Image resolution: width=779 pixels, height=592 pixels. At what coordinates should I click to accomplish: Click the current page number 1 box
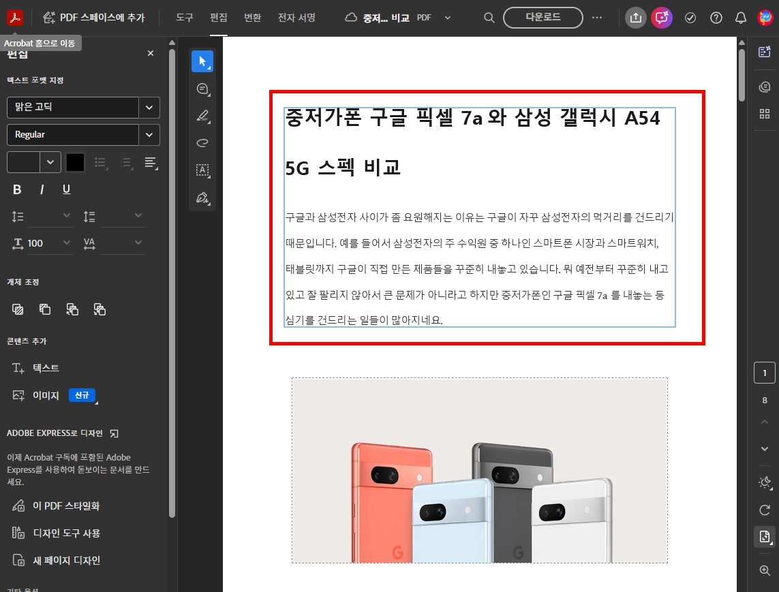pos(765,373)
